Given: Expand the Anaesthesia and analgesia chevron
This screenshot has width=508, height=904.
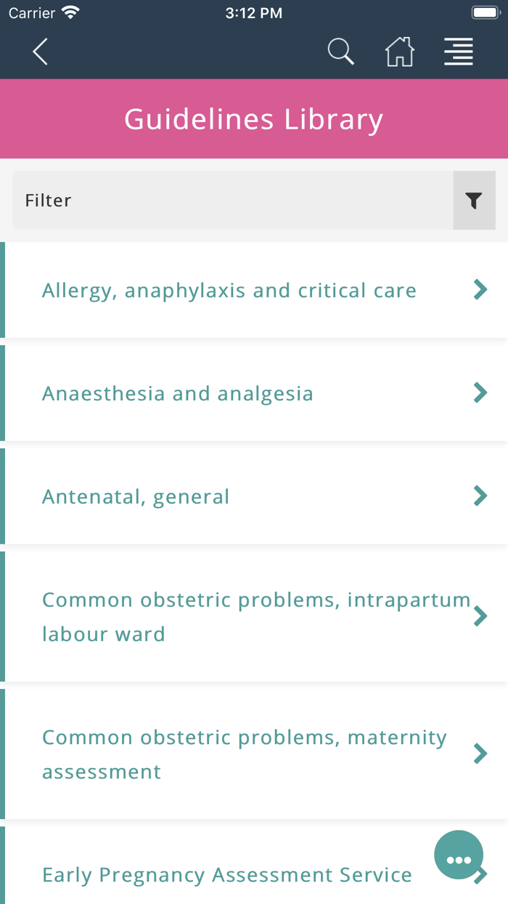Looking at the screenshot, I should [480, 392].
